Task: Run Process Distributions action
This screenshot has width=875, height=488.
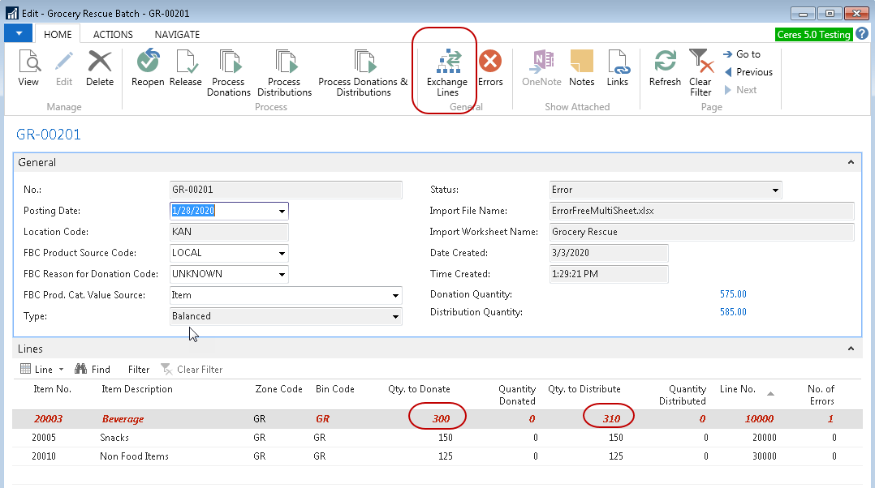Action: pos(284,63)
